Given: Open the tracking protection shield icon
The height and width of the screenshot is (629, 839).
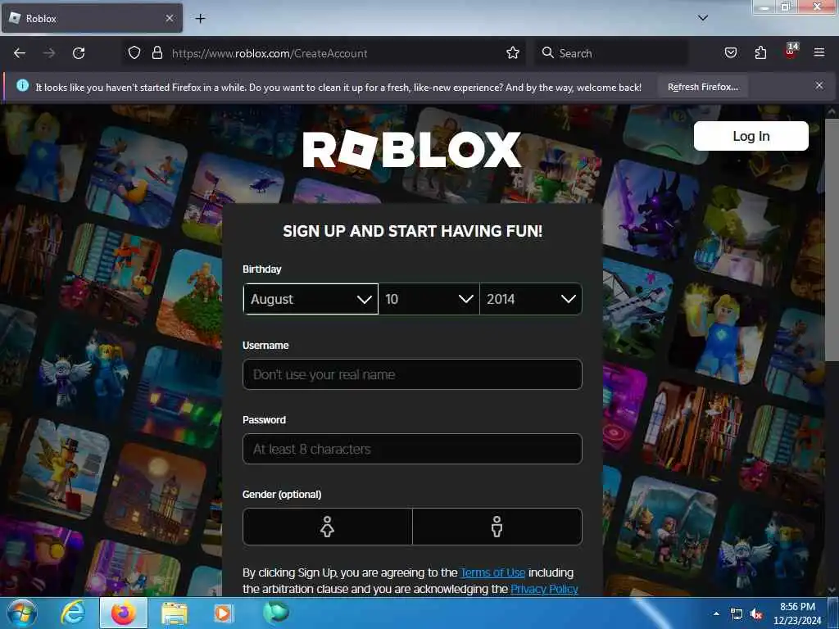Looking at the screenshot, I should coord(134,53).
